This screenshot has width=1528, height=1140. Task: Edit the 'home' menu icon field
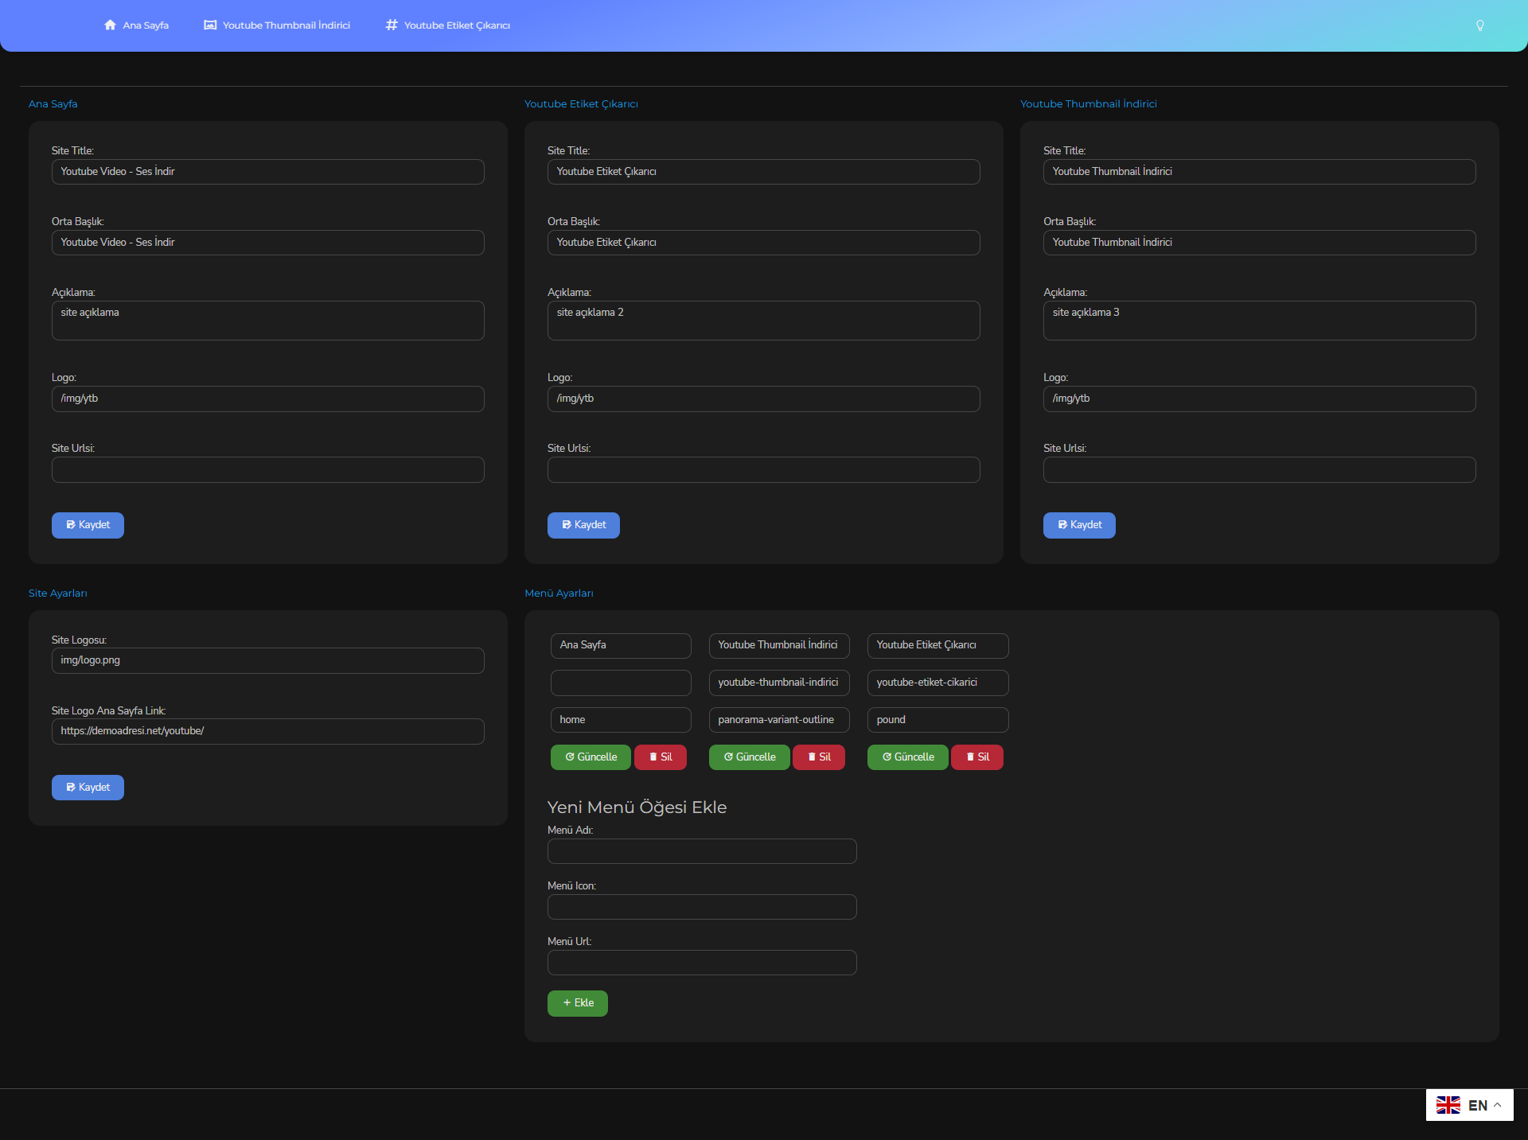pyautogui.click(x=621, y=720)
